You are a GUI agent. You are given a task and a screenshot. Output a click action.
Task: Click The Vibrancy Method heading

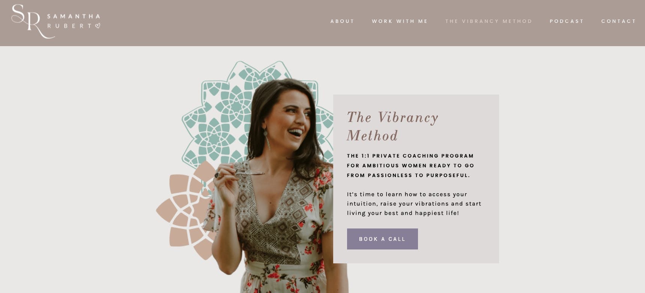point(392,126)
